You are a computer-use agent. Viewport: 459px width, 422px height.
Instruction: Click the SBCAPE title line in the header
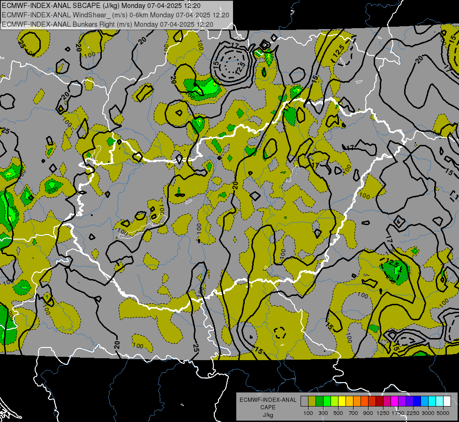point(101,6)
